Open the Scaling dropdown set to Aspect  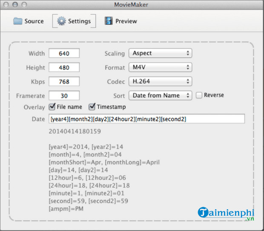tap(160, 53)
